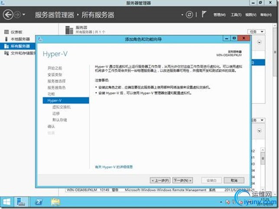
Task: Show hidden tray icons arrow
Action: click(221, 202)
